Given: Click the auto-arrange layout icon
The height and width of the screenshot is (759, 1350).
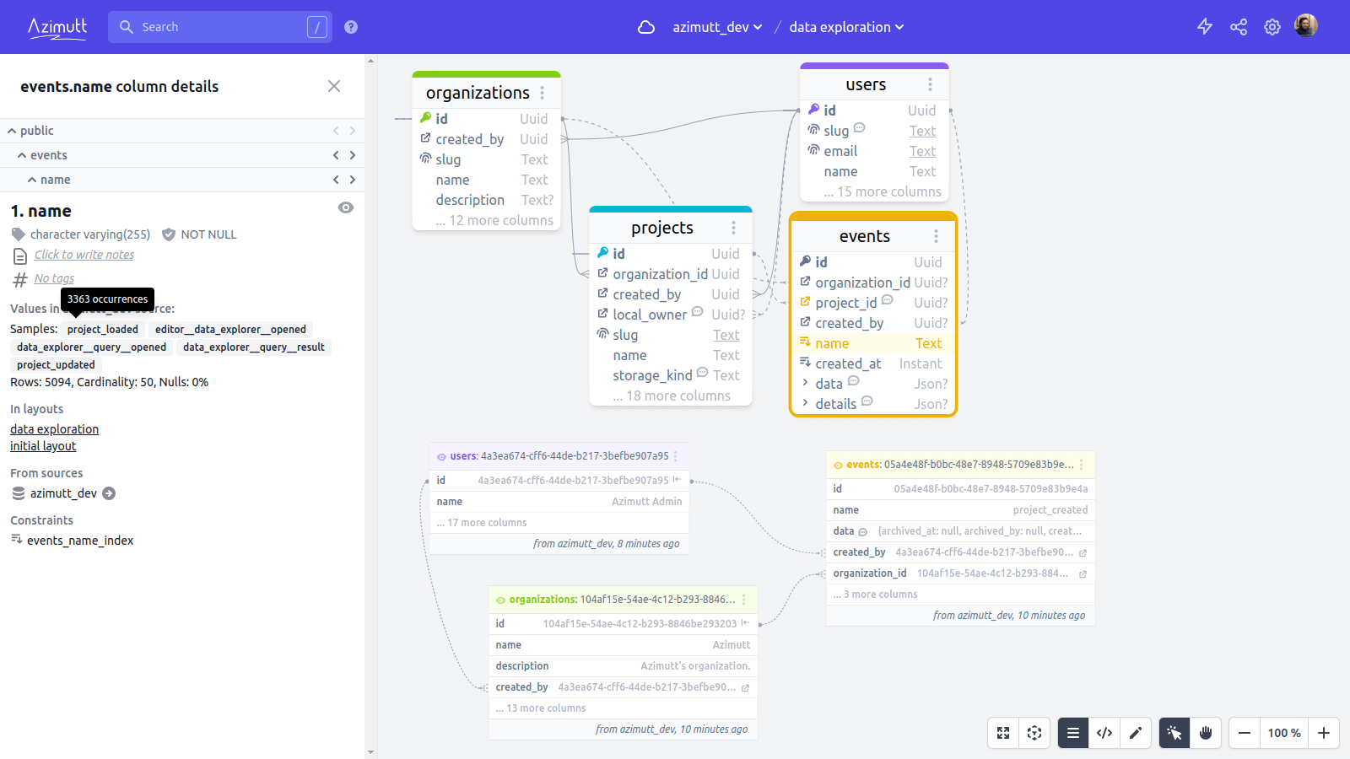Looking at the screenshot, I should (1034, 733).
